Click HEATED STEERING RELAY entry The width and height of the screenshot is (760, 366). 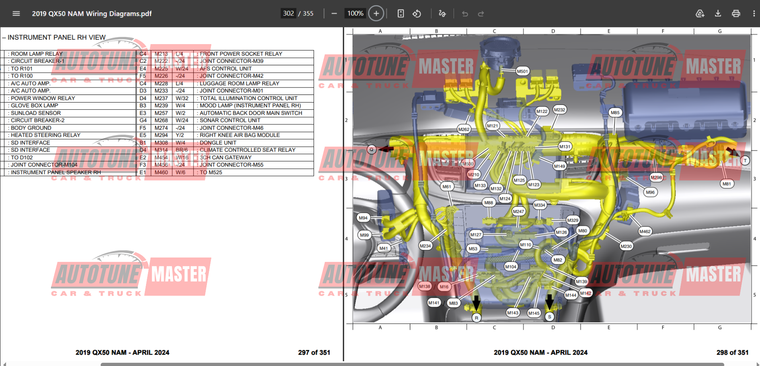point(45,135)
